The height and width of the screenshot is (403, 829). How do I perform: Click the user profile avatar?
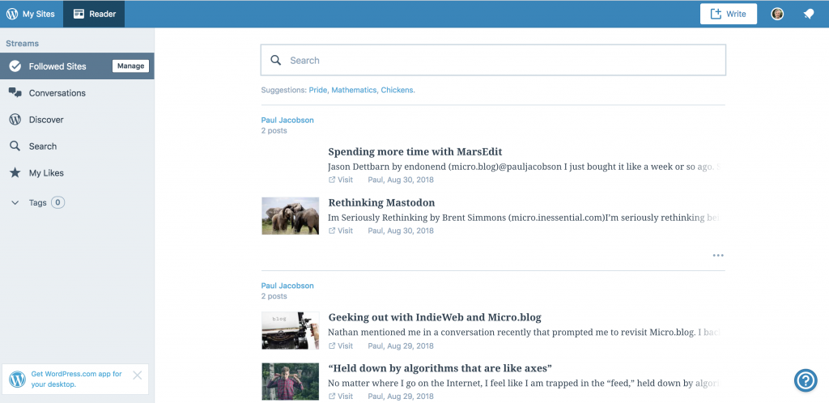(x=777, y=15)
